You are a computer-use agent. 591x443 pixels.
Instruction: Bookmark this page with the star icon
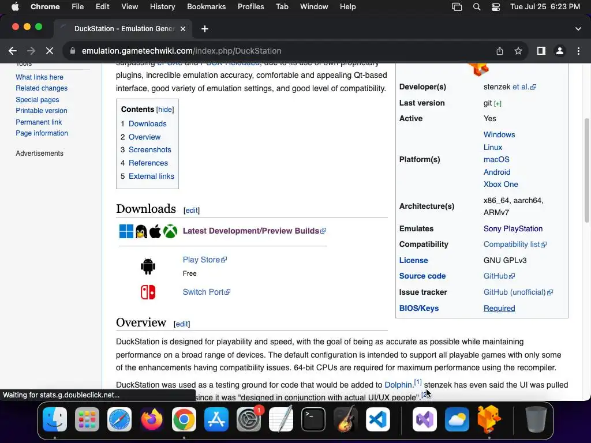click(x=518, y=51)
